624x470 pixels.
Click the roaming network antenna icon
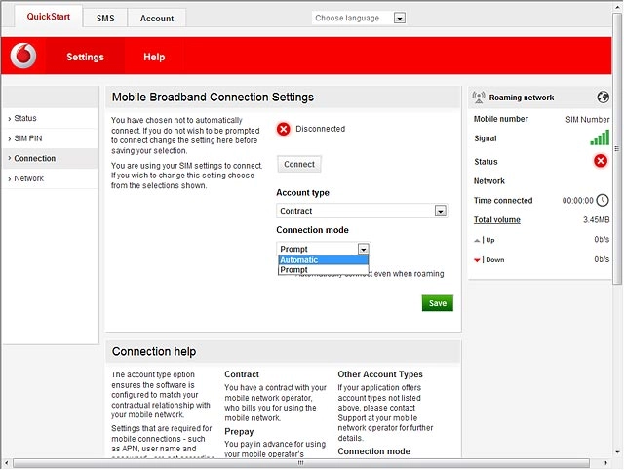pos(479,98)
